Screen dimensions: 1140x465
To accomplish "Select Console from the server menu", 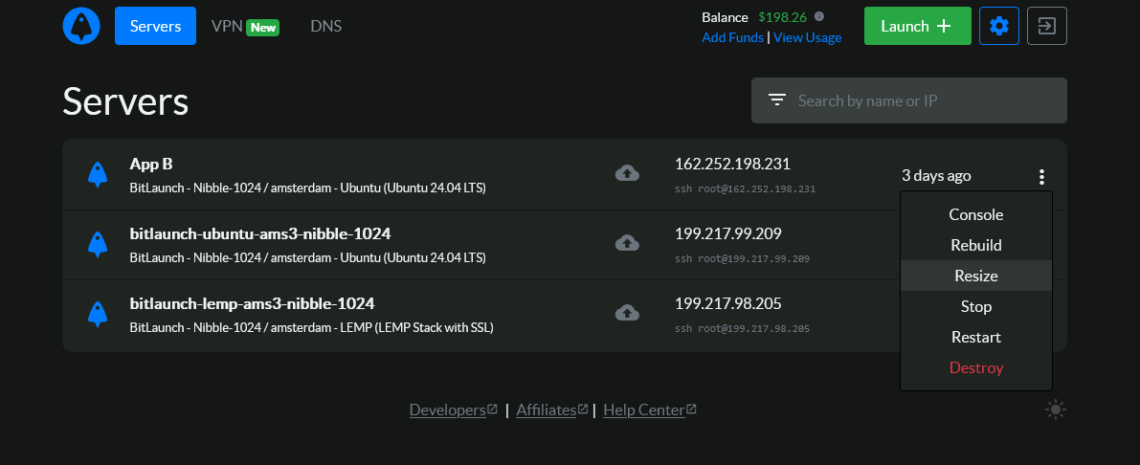I will pos(975,214).
